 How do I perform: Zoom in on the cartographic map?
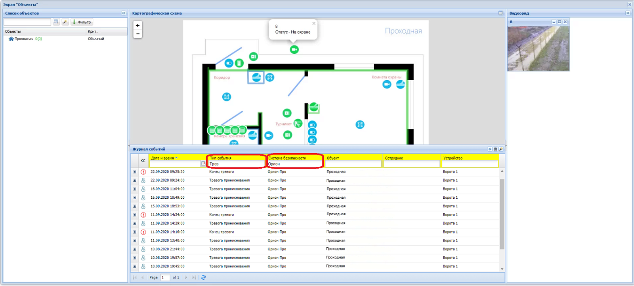[x=137, y=25]
